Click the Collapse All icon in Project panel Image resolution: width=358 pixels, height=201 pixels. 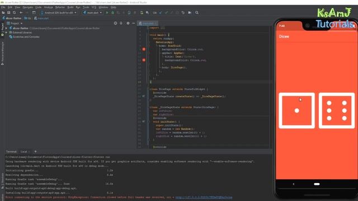[121, 23]
